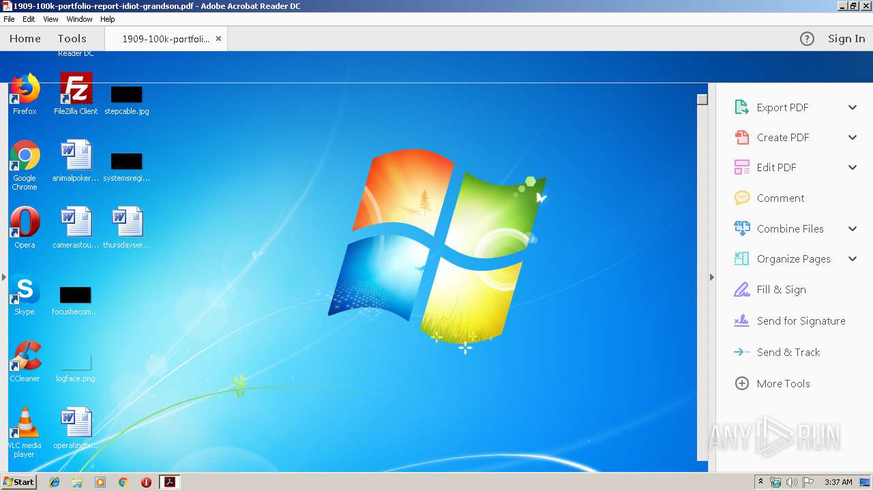Switch to the Home tab
The width and height of the screenshot is (873, 491).
pyautogui.click(x=25, y=39)
